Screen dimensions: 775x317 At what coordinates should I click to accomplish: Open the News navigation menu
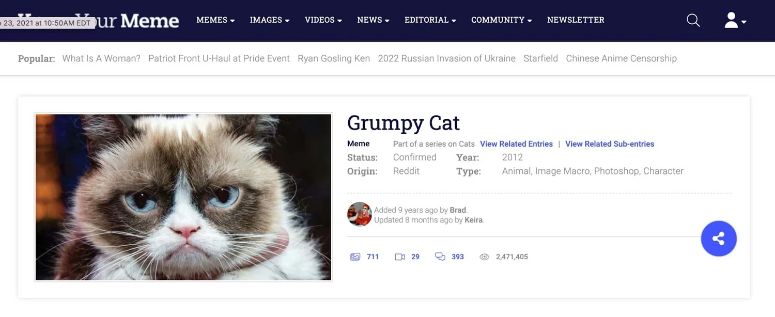pos(373,20)
